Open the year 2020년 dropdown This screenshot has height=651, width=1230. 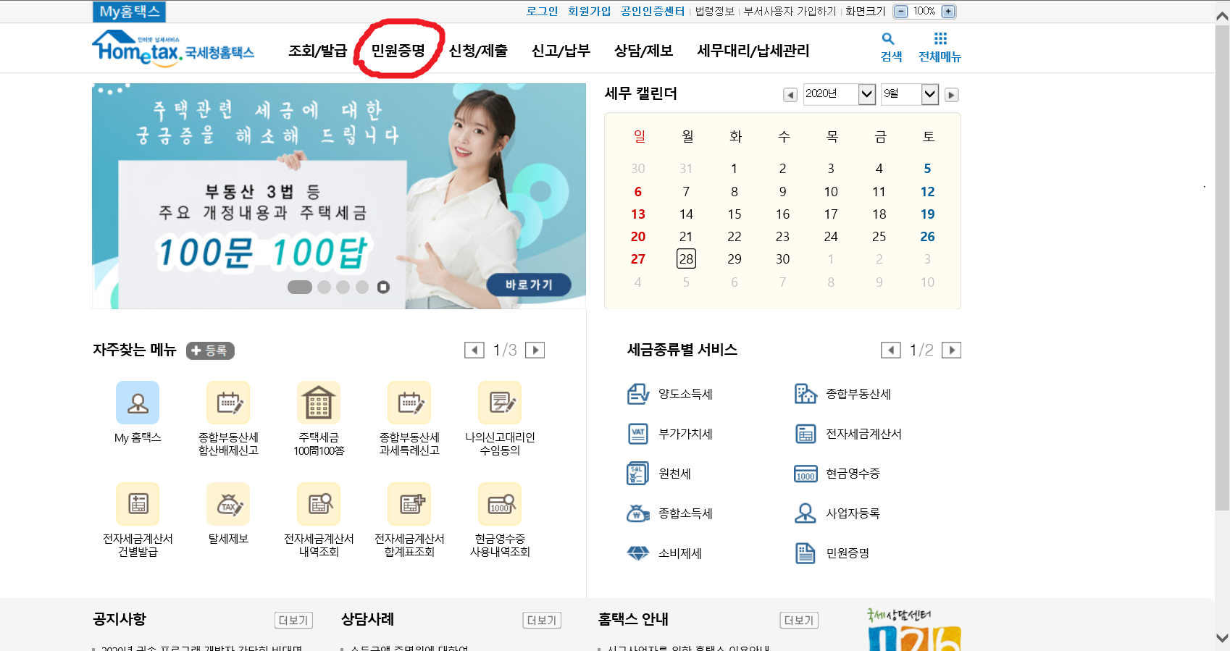pyautogui.click(x=840, y=94)
